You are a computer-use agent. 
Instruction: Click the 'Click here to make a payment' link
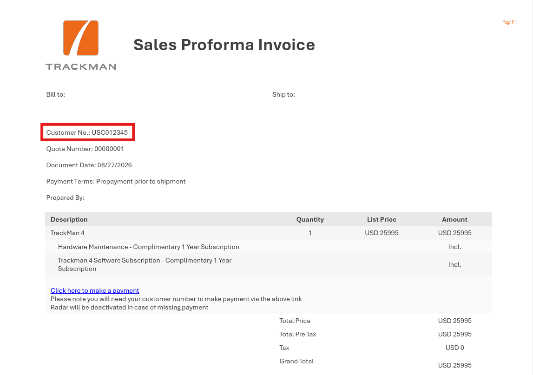[x=95, y=290]
